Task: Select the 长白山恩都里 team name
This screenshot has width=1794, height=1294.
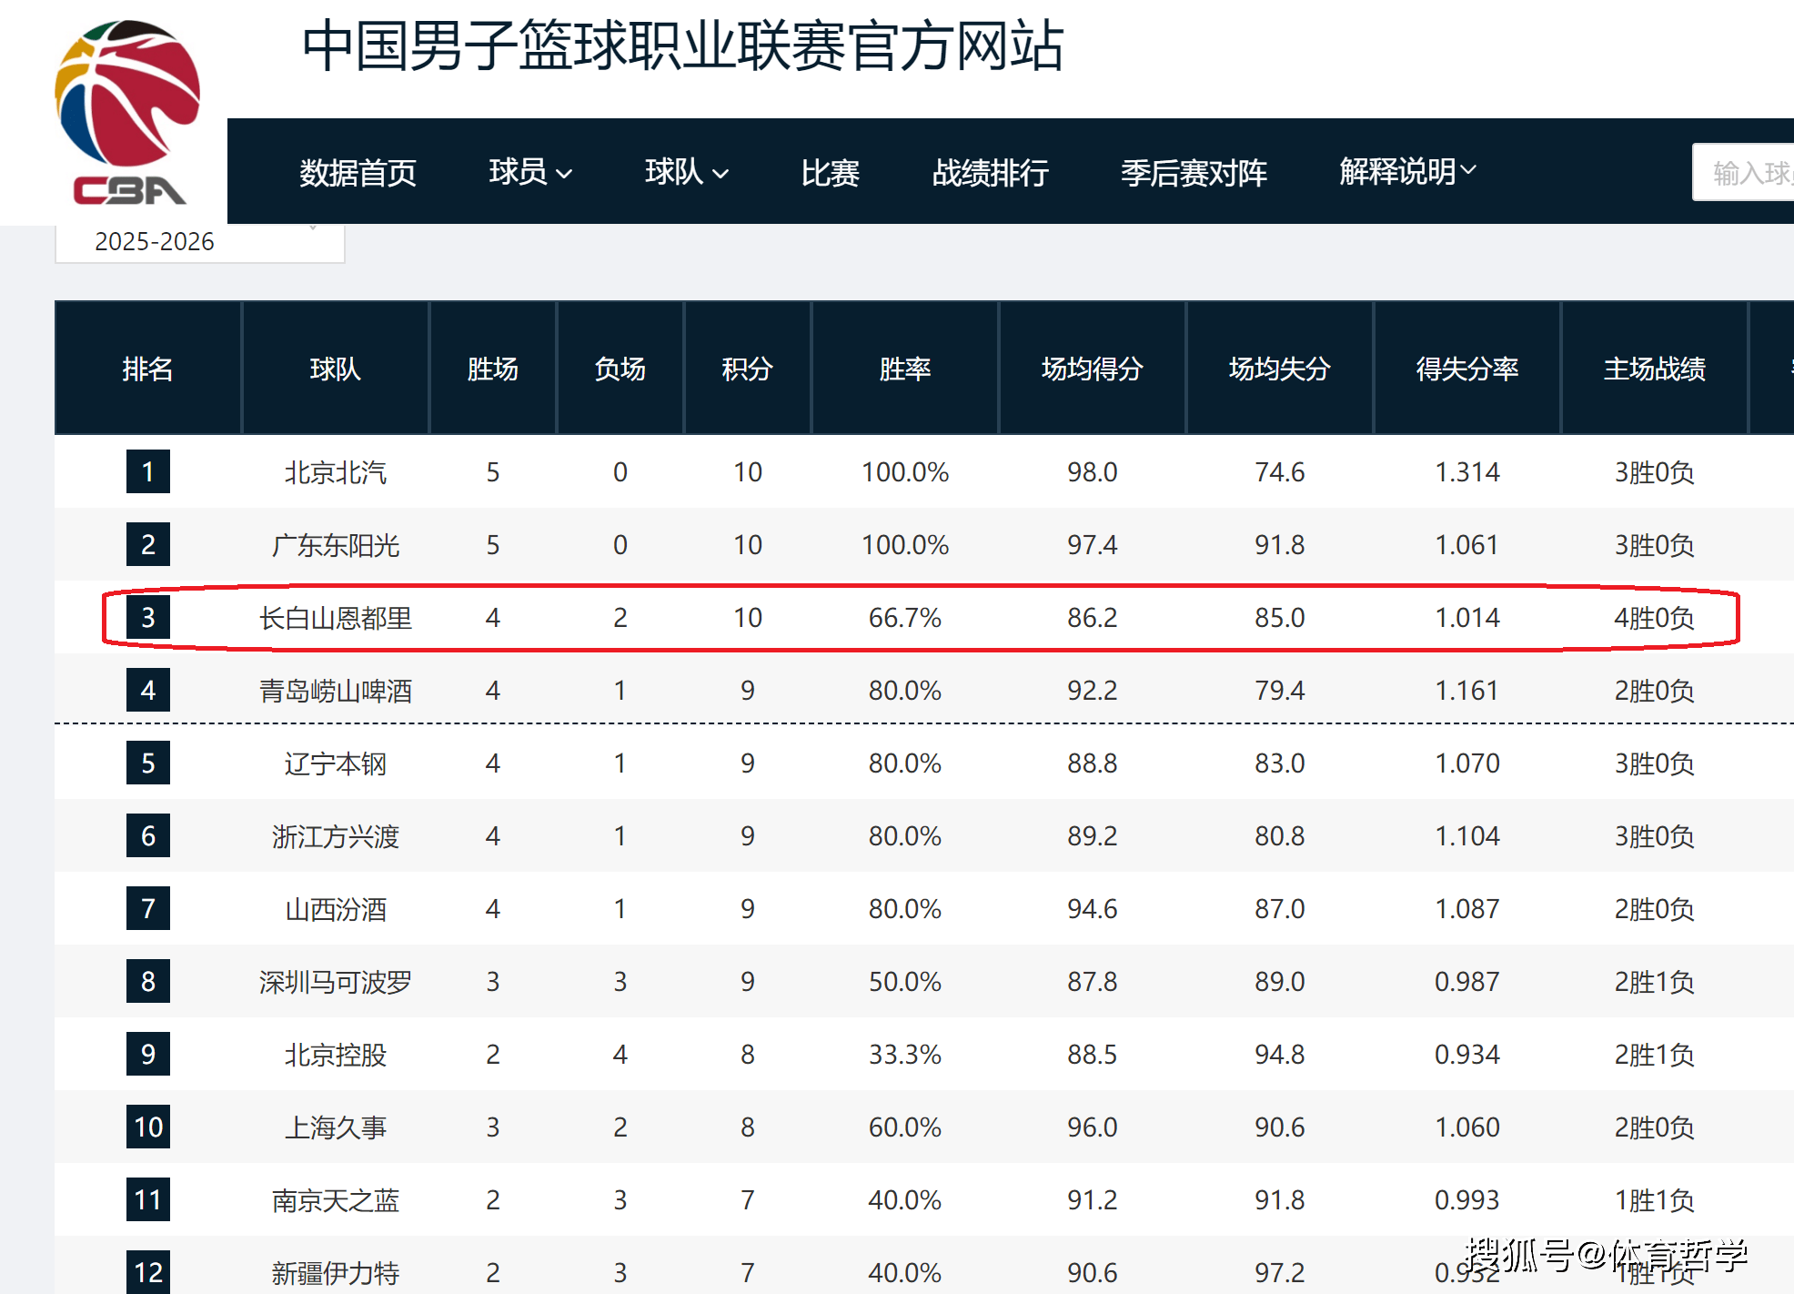Action: point(335,618)
